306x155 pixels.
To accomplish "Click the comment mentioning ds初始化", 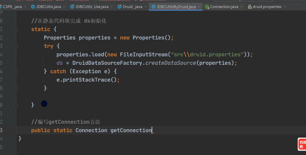I will (69, 21).
